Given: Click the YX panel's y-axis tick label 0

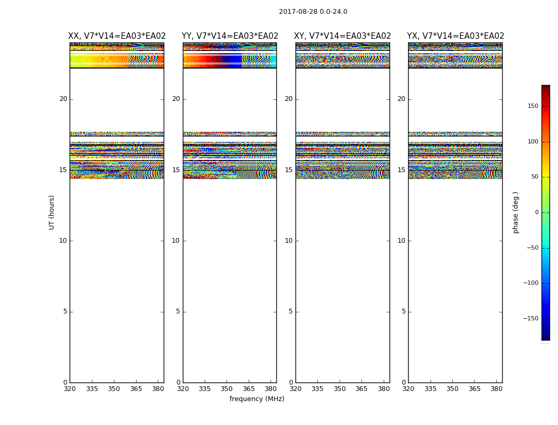Looking at the screenshot, I should click(403, 382).
